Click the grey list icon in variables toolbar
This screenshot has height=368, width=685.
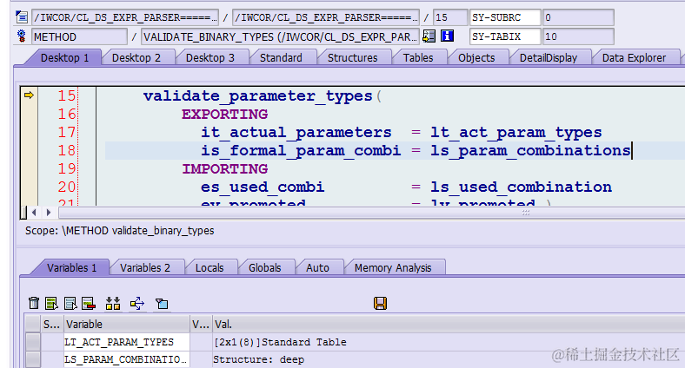(x=70, y=303)
